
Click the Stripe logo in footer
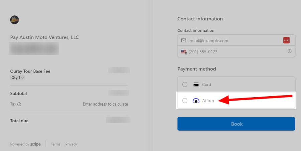(35, 144)
